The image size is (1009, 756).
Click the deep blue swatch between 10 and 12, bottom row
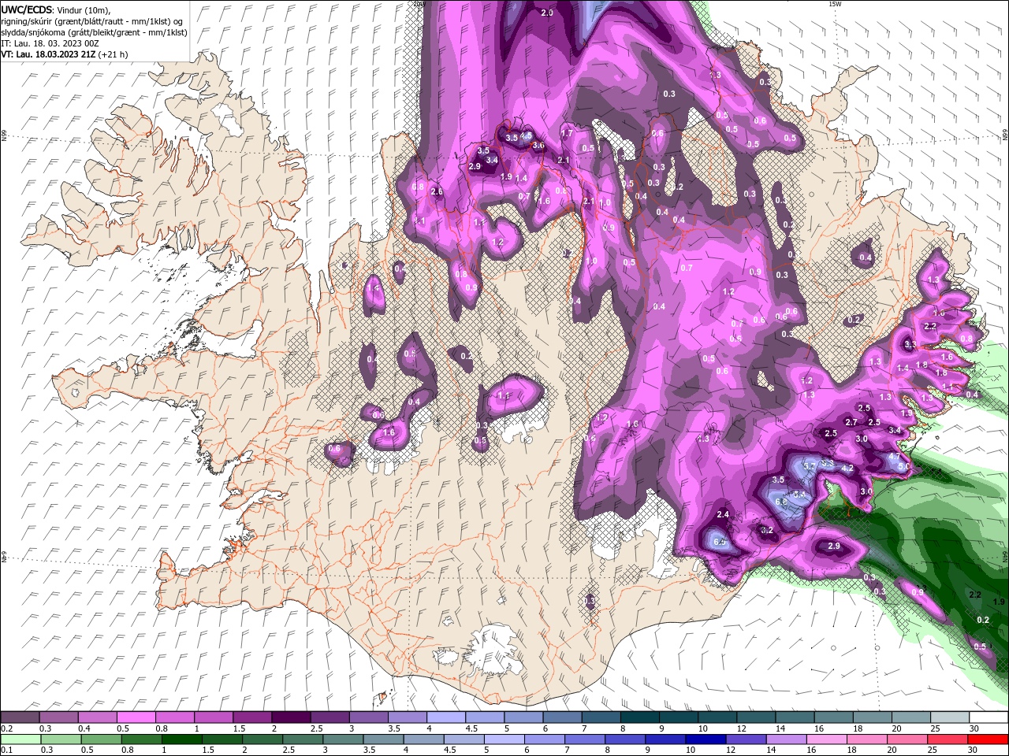point(706,739)
